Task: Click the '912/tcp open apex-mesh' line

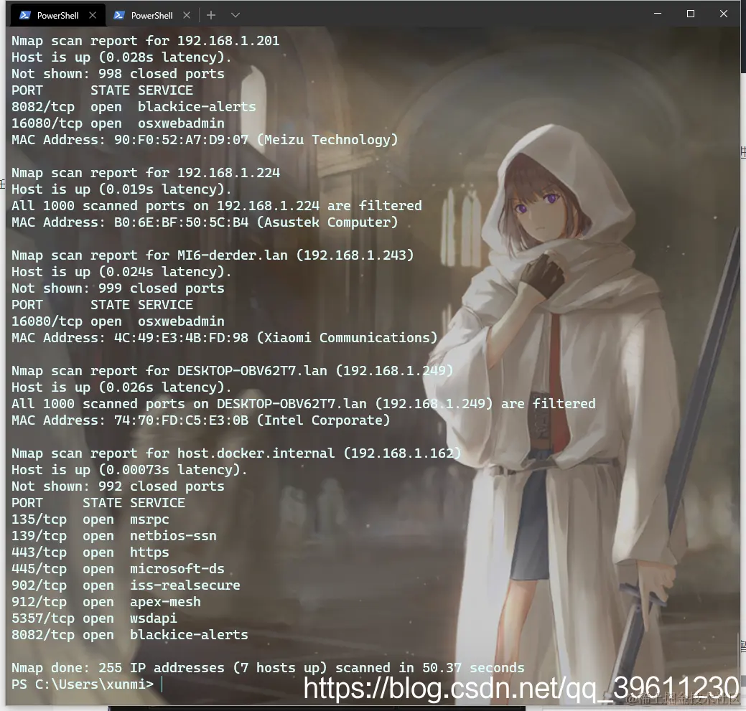Action: pos(106,602)
